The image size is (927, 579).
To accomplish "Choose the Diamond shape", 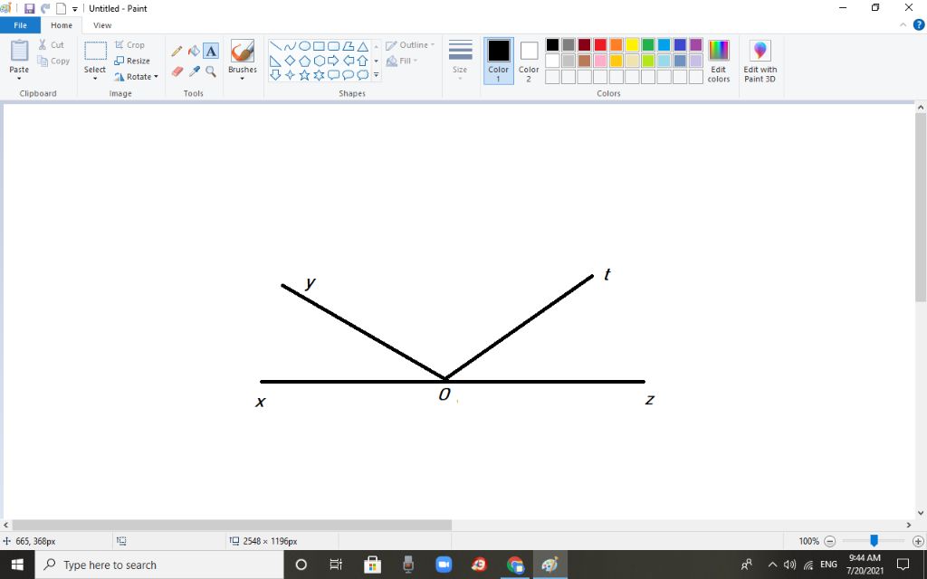I will tap(290, 61).
